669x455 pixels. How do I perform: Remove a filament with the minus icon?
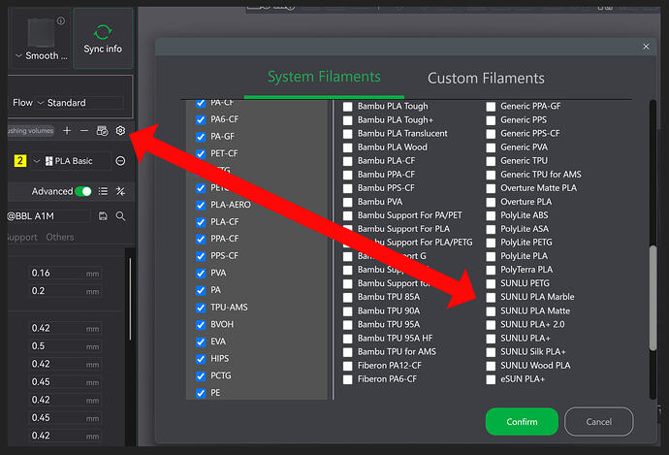pyautogui.click(x=84, y=131)
